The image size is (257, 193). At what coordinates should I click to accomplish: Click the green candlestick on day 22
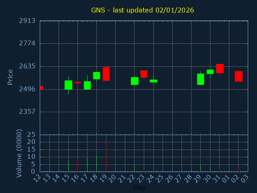click(135, 81)
